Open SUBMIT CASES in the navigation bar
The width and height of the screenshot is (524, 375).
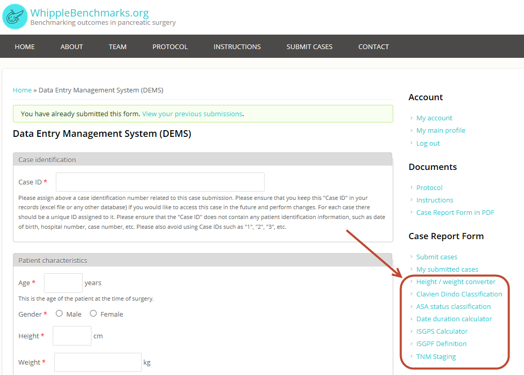310,46
